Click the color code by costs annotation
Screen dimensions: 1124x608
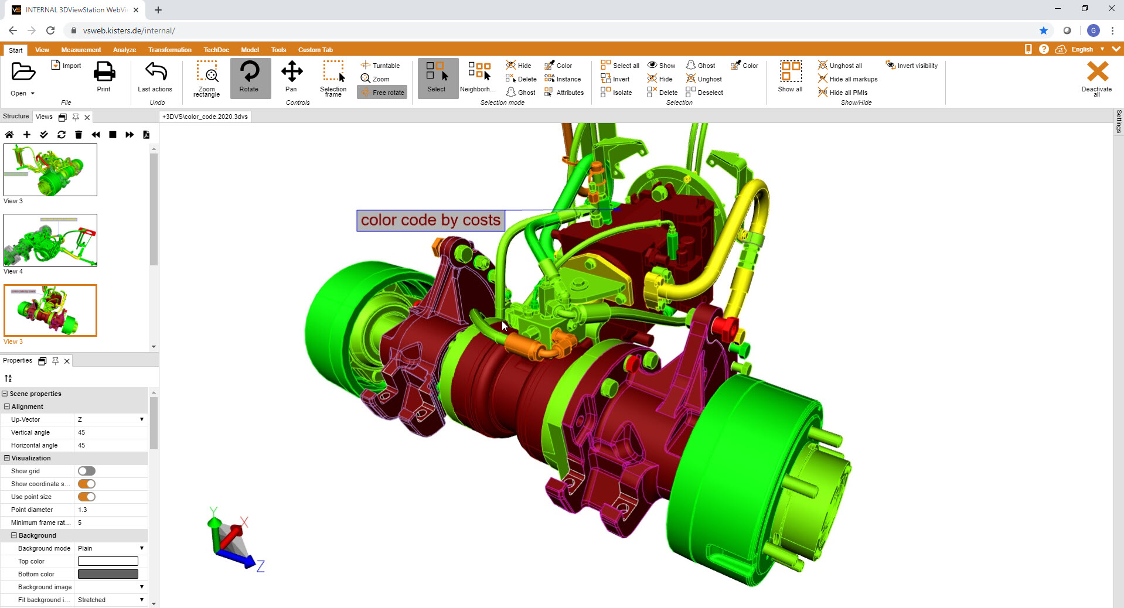click(x=431, y=220)
